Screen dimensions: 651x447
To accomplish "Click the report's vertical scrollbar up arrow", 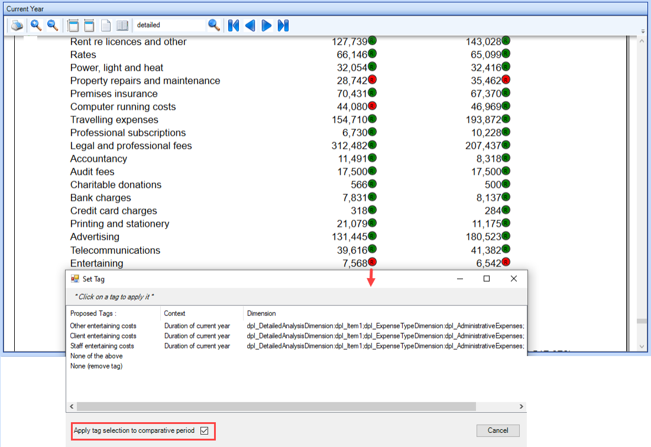I will coord(642,41).
